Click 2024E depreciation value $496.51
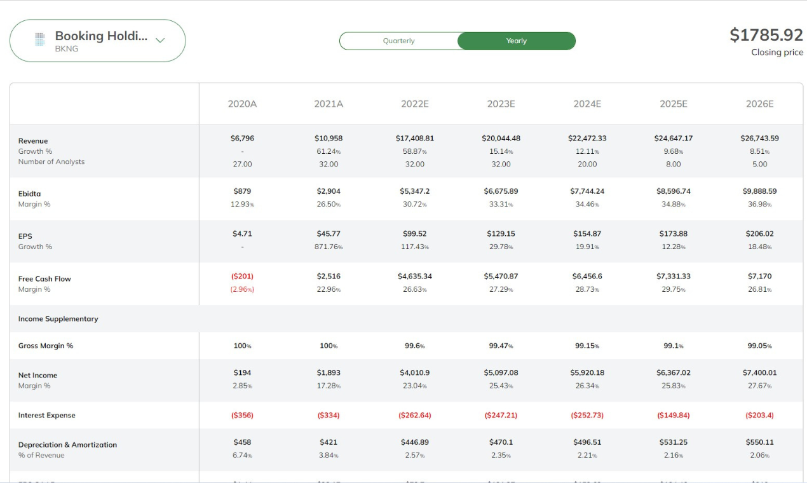The height and width of the screenshot is (483, 807). [x=587, y=442]
